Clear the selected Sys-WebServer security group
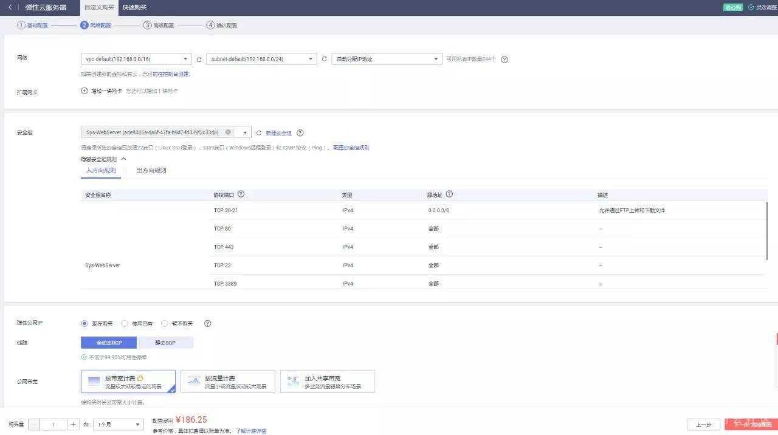The width and height of the screenshot is (778, 435). coord(228,132)
